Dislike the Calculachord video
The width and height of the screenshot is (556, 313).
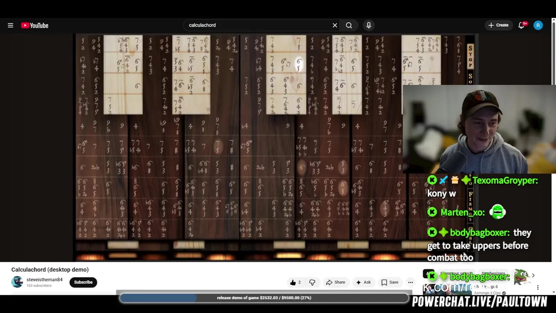312,282
